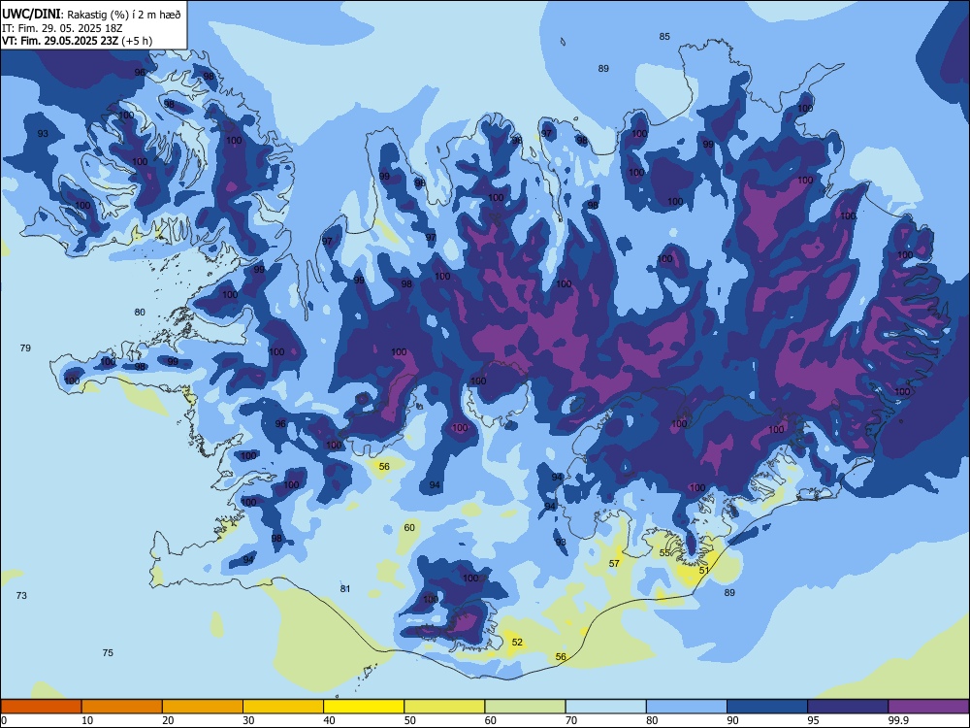Click the dark orange 0–10 legend swatch
The image size is (970, 728).
click(41, 707)
